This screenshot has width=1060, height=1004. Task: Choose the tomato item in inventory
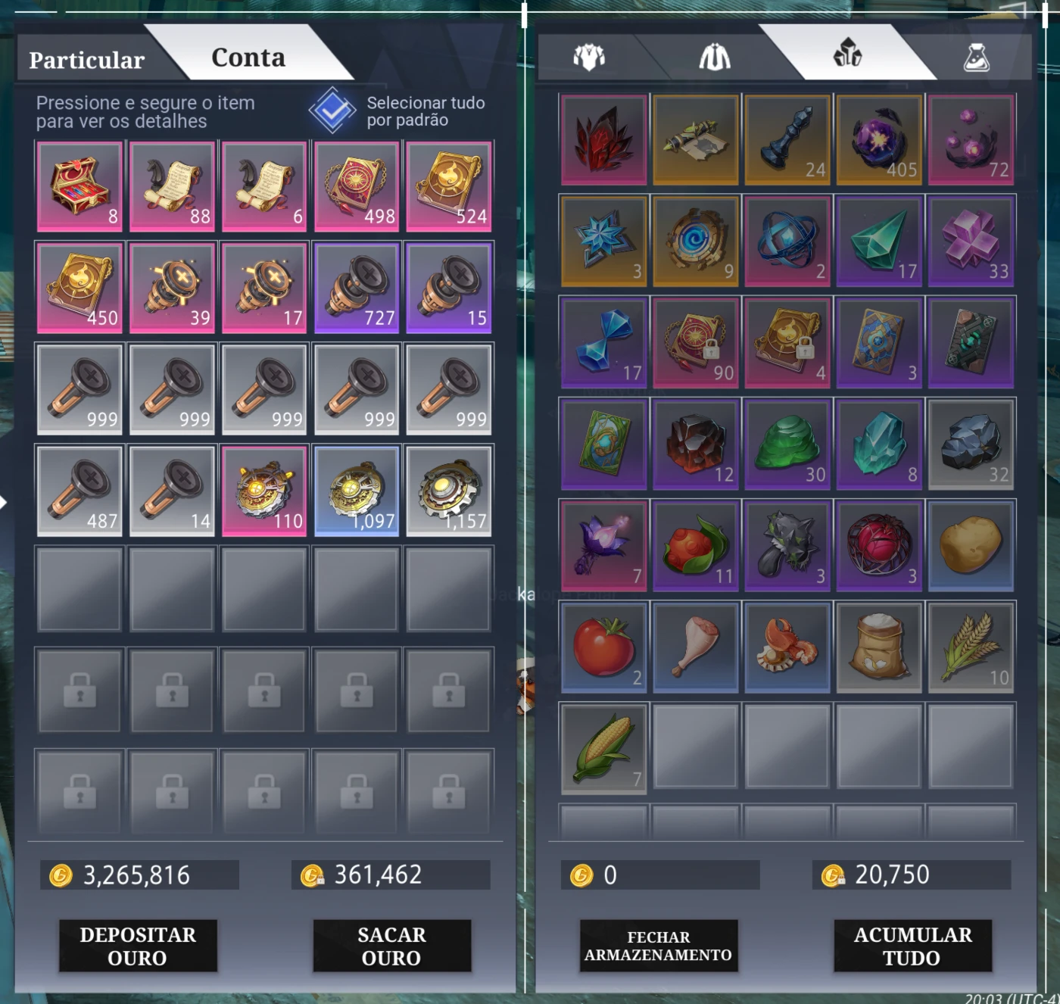[604, 647]
